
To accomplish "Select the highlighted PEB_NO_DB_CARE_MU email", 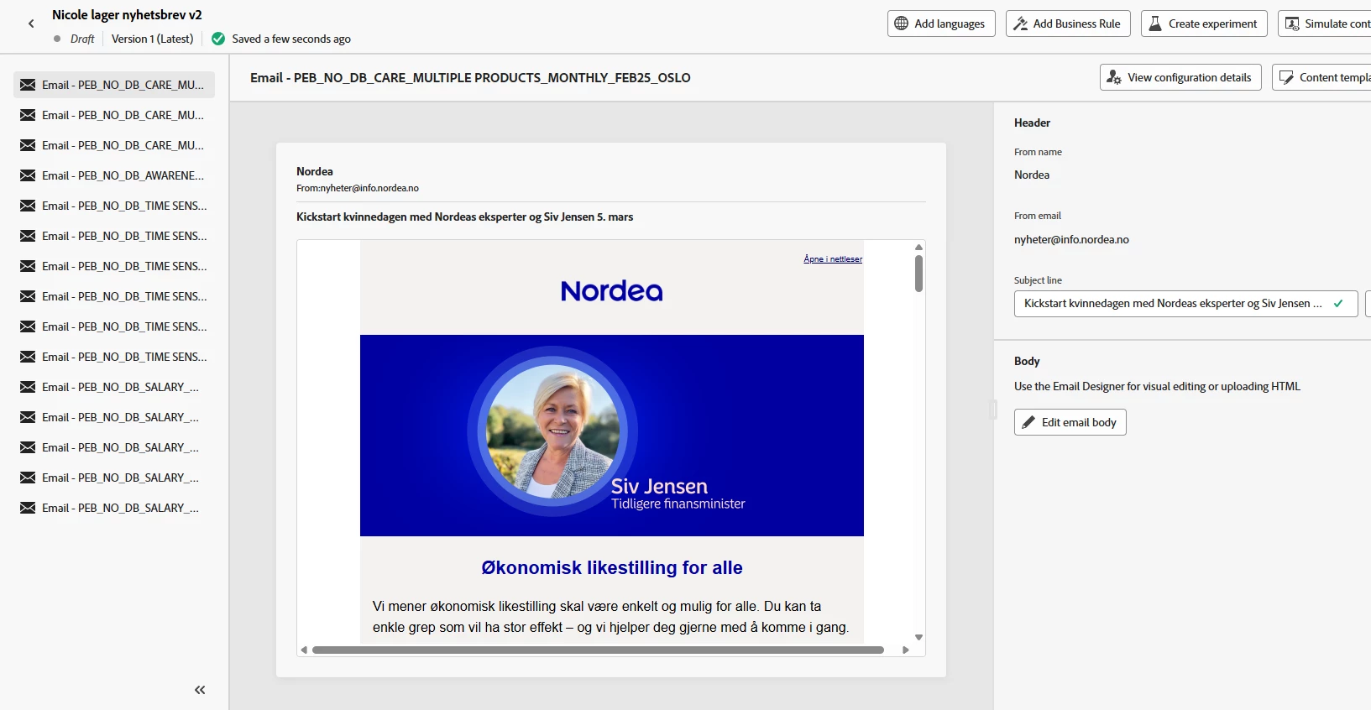I will [114, 85].
